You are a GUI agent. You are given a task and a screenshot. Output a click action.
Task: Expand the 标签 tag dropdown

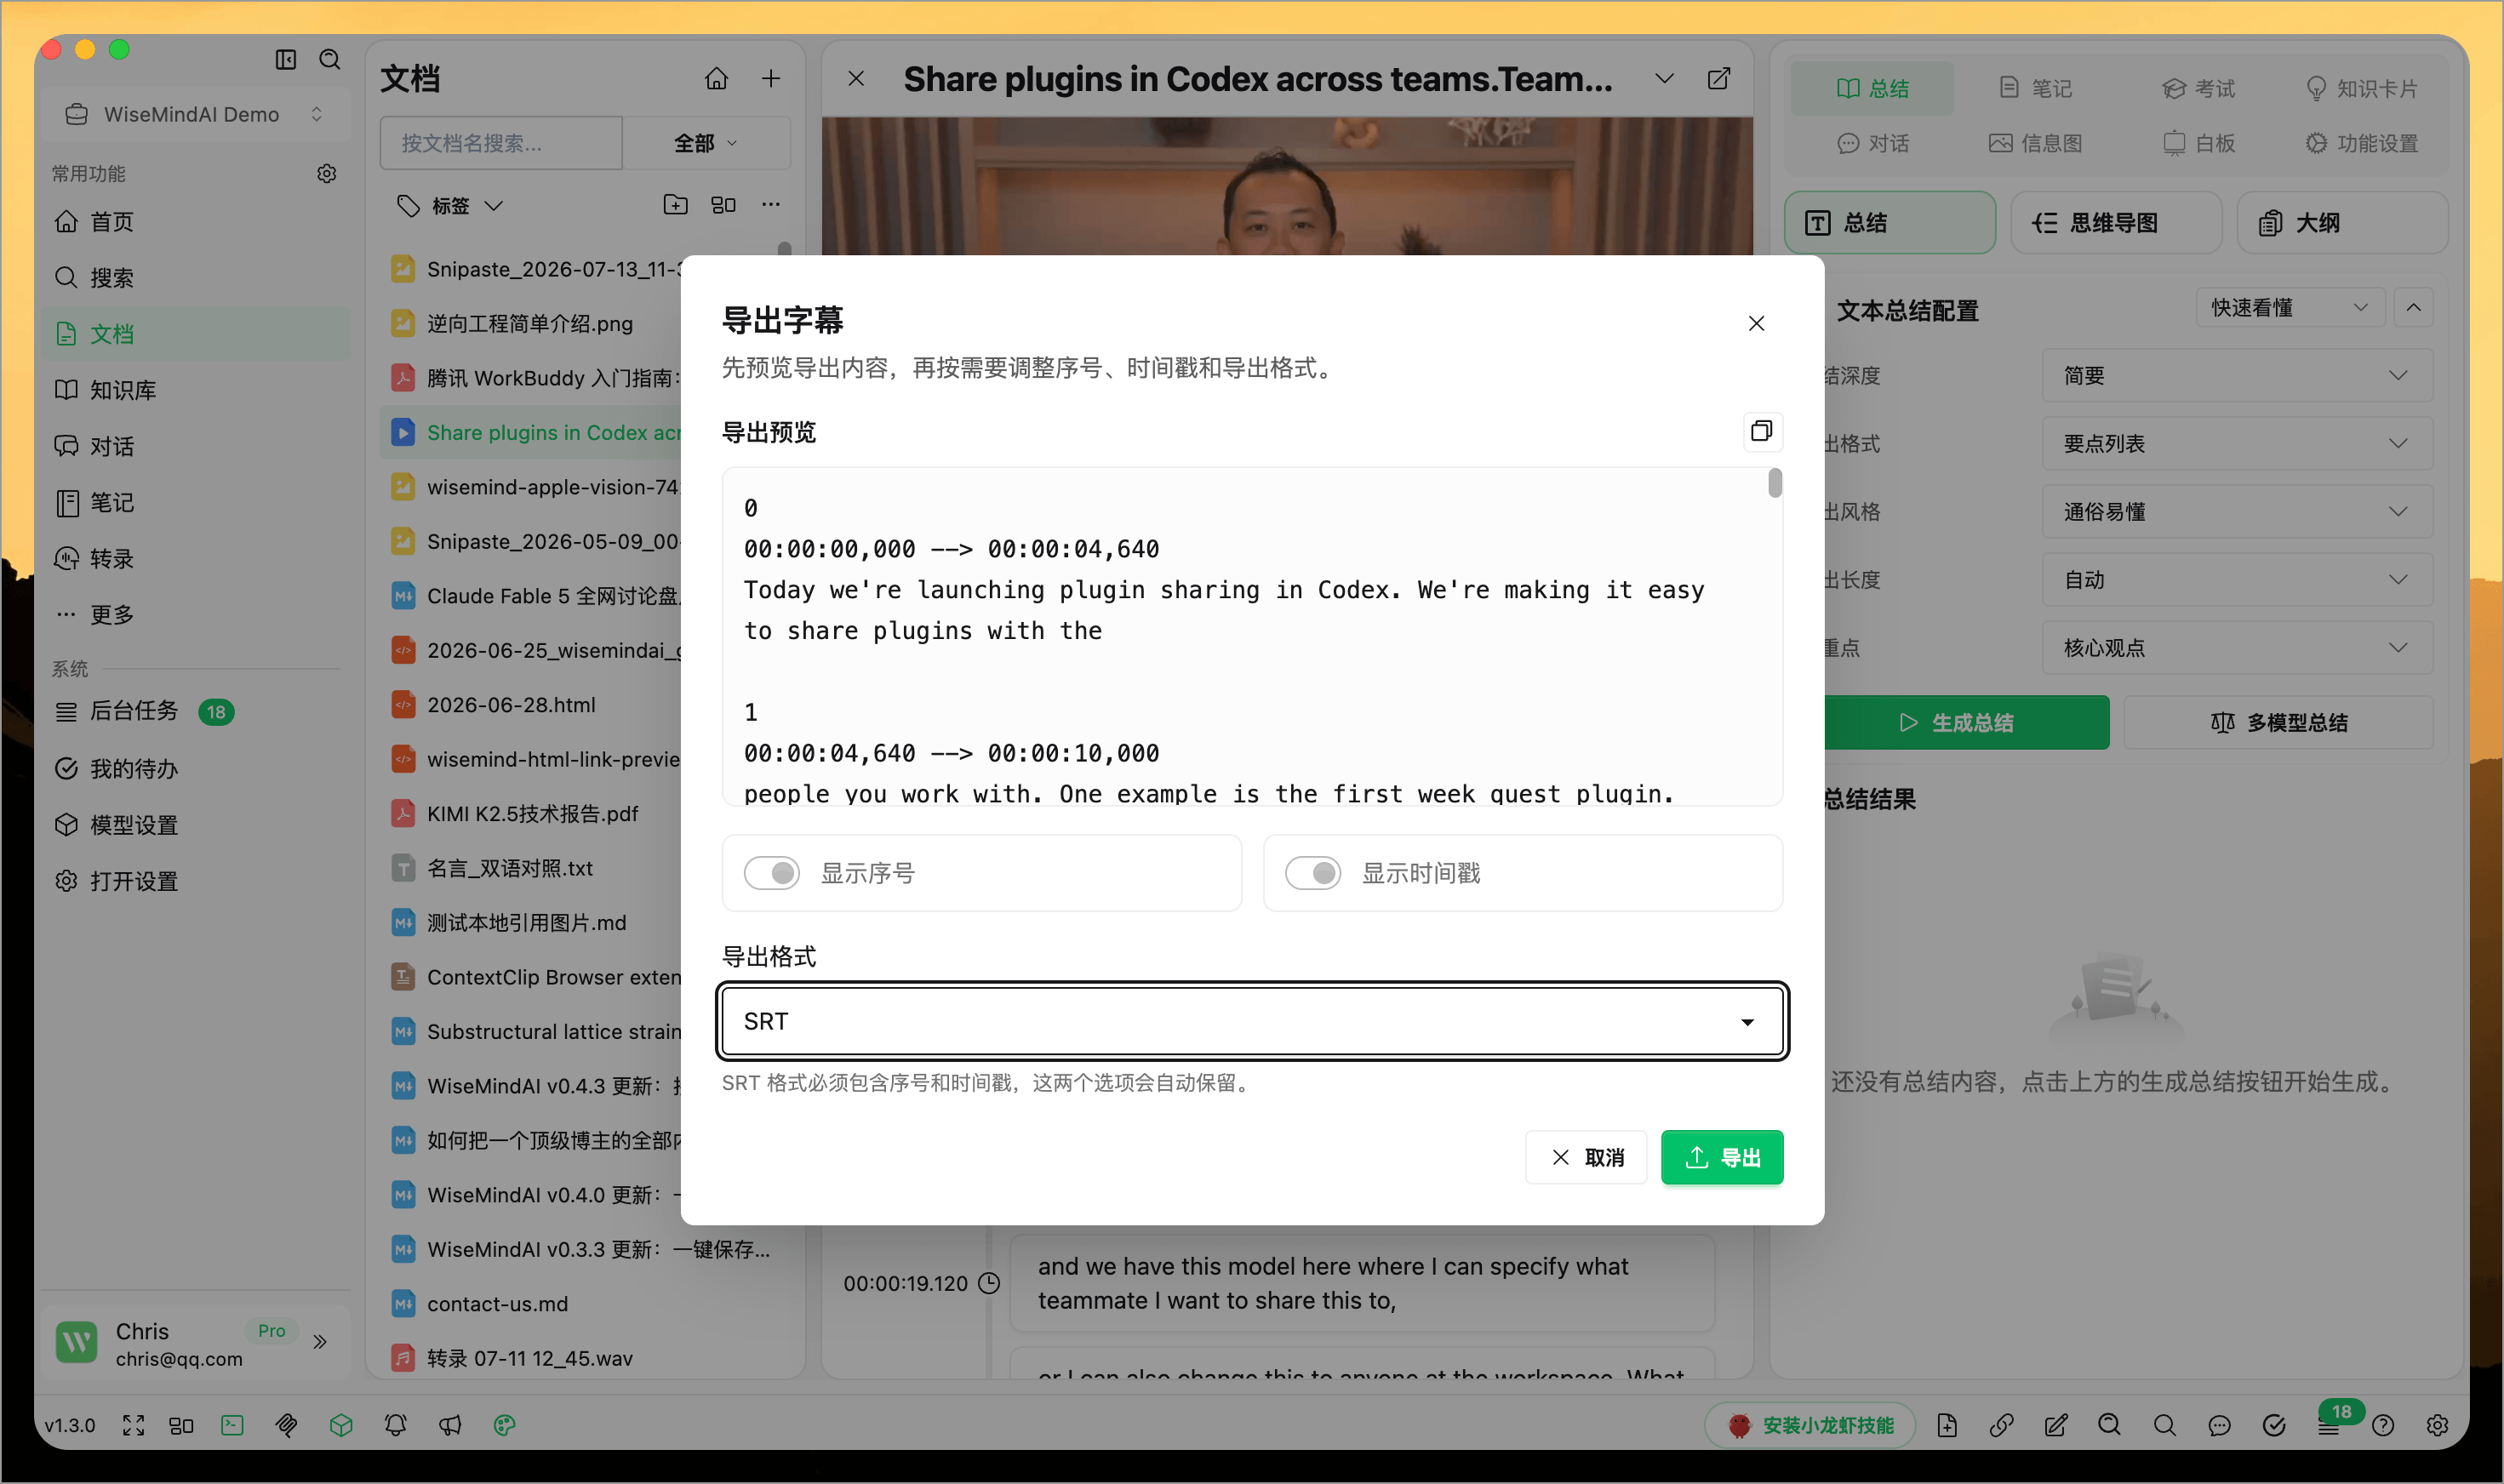tap(450, 205)
